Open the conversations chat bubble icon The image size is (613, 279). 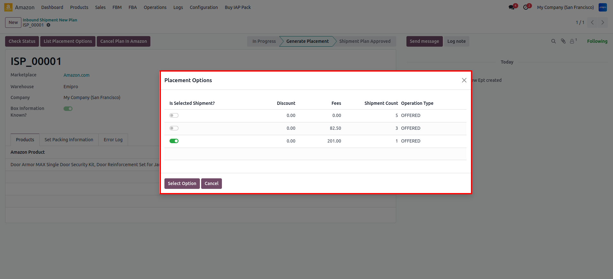tap(512, 7)
